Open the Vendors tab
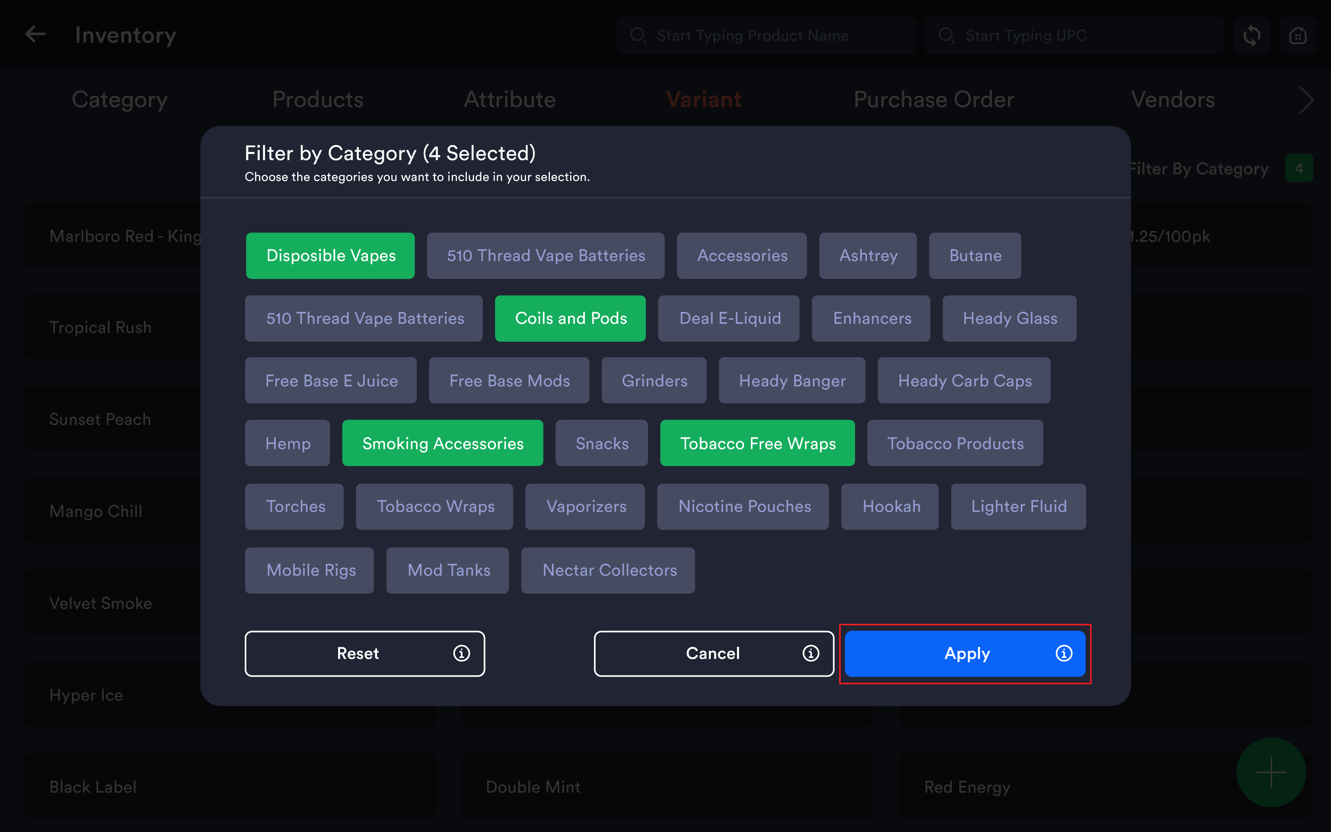The height and width of the screenshot is (832, 1331). point(1172,100)
